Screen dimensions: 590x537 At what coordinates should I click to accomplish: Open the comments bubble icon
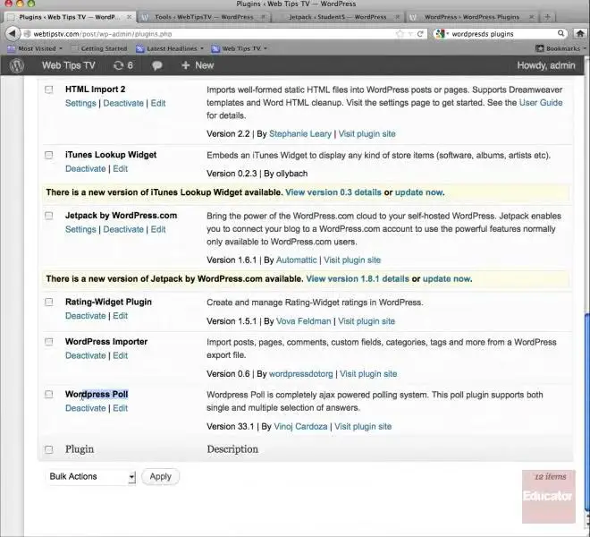[x=157, y=65]
